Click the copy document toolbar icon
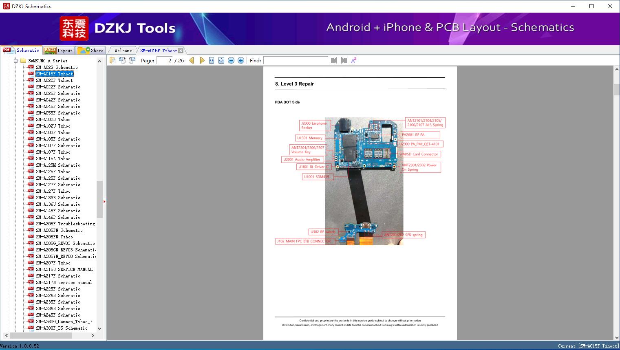The image size is (620, 350). click(x=112, y=60)
